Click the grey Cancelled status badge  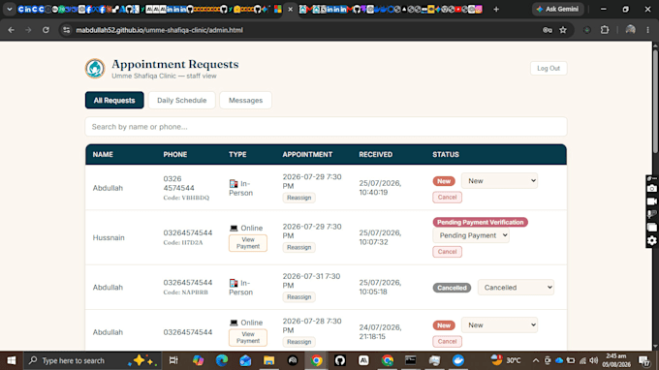pyautogui.click(x=452, y=288)
